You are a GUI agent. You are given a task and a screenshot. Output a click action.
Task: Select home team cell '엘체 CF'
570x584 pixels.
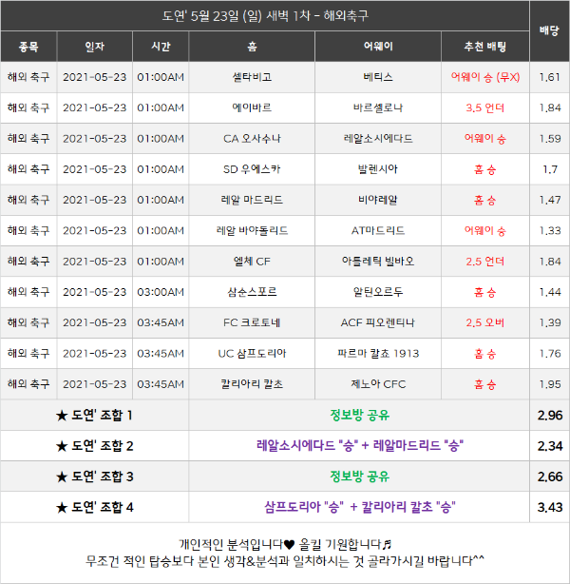[x=252, y=261]
